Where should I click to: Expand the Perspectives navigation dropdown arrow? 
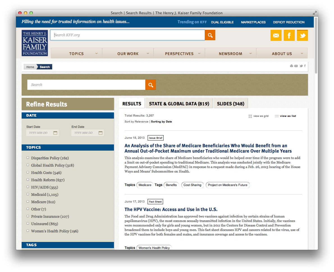tap(199, 53)
